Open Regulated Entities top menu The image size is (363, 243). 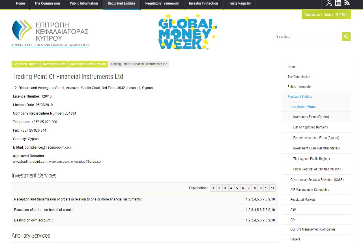point(122,3)
